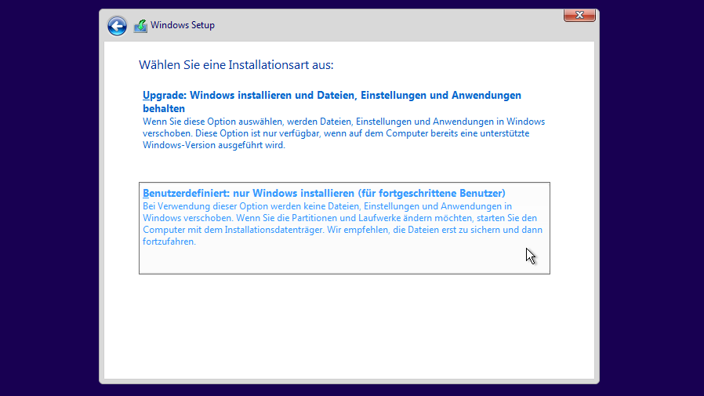
Task: Click the 'Windows Setup' title text
Action: [x=183, y=25]
